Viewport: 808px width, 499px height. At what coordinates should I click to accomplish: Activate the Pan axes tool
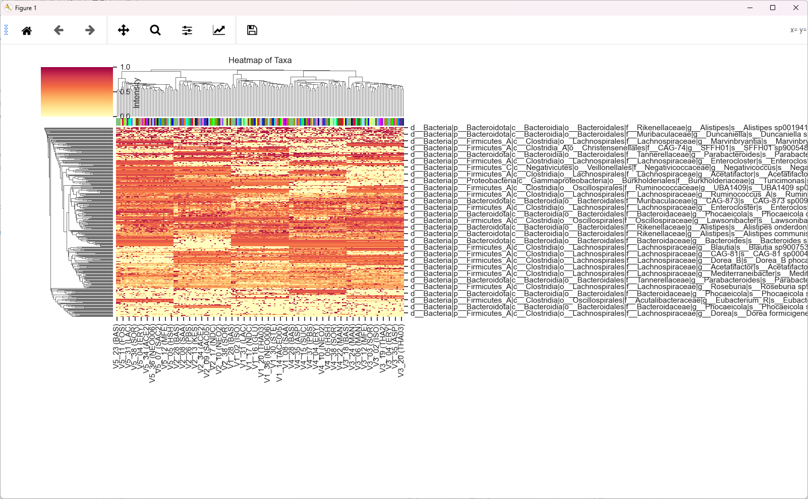[124, 30]
